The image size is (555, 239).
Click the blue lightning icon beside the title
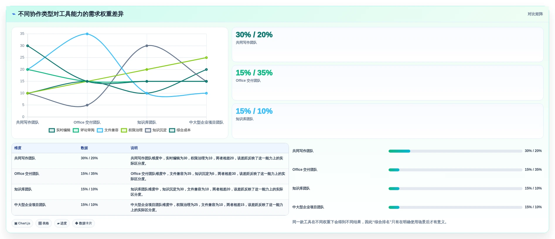pos(13,14)
